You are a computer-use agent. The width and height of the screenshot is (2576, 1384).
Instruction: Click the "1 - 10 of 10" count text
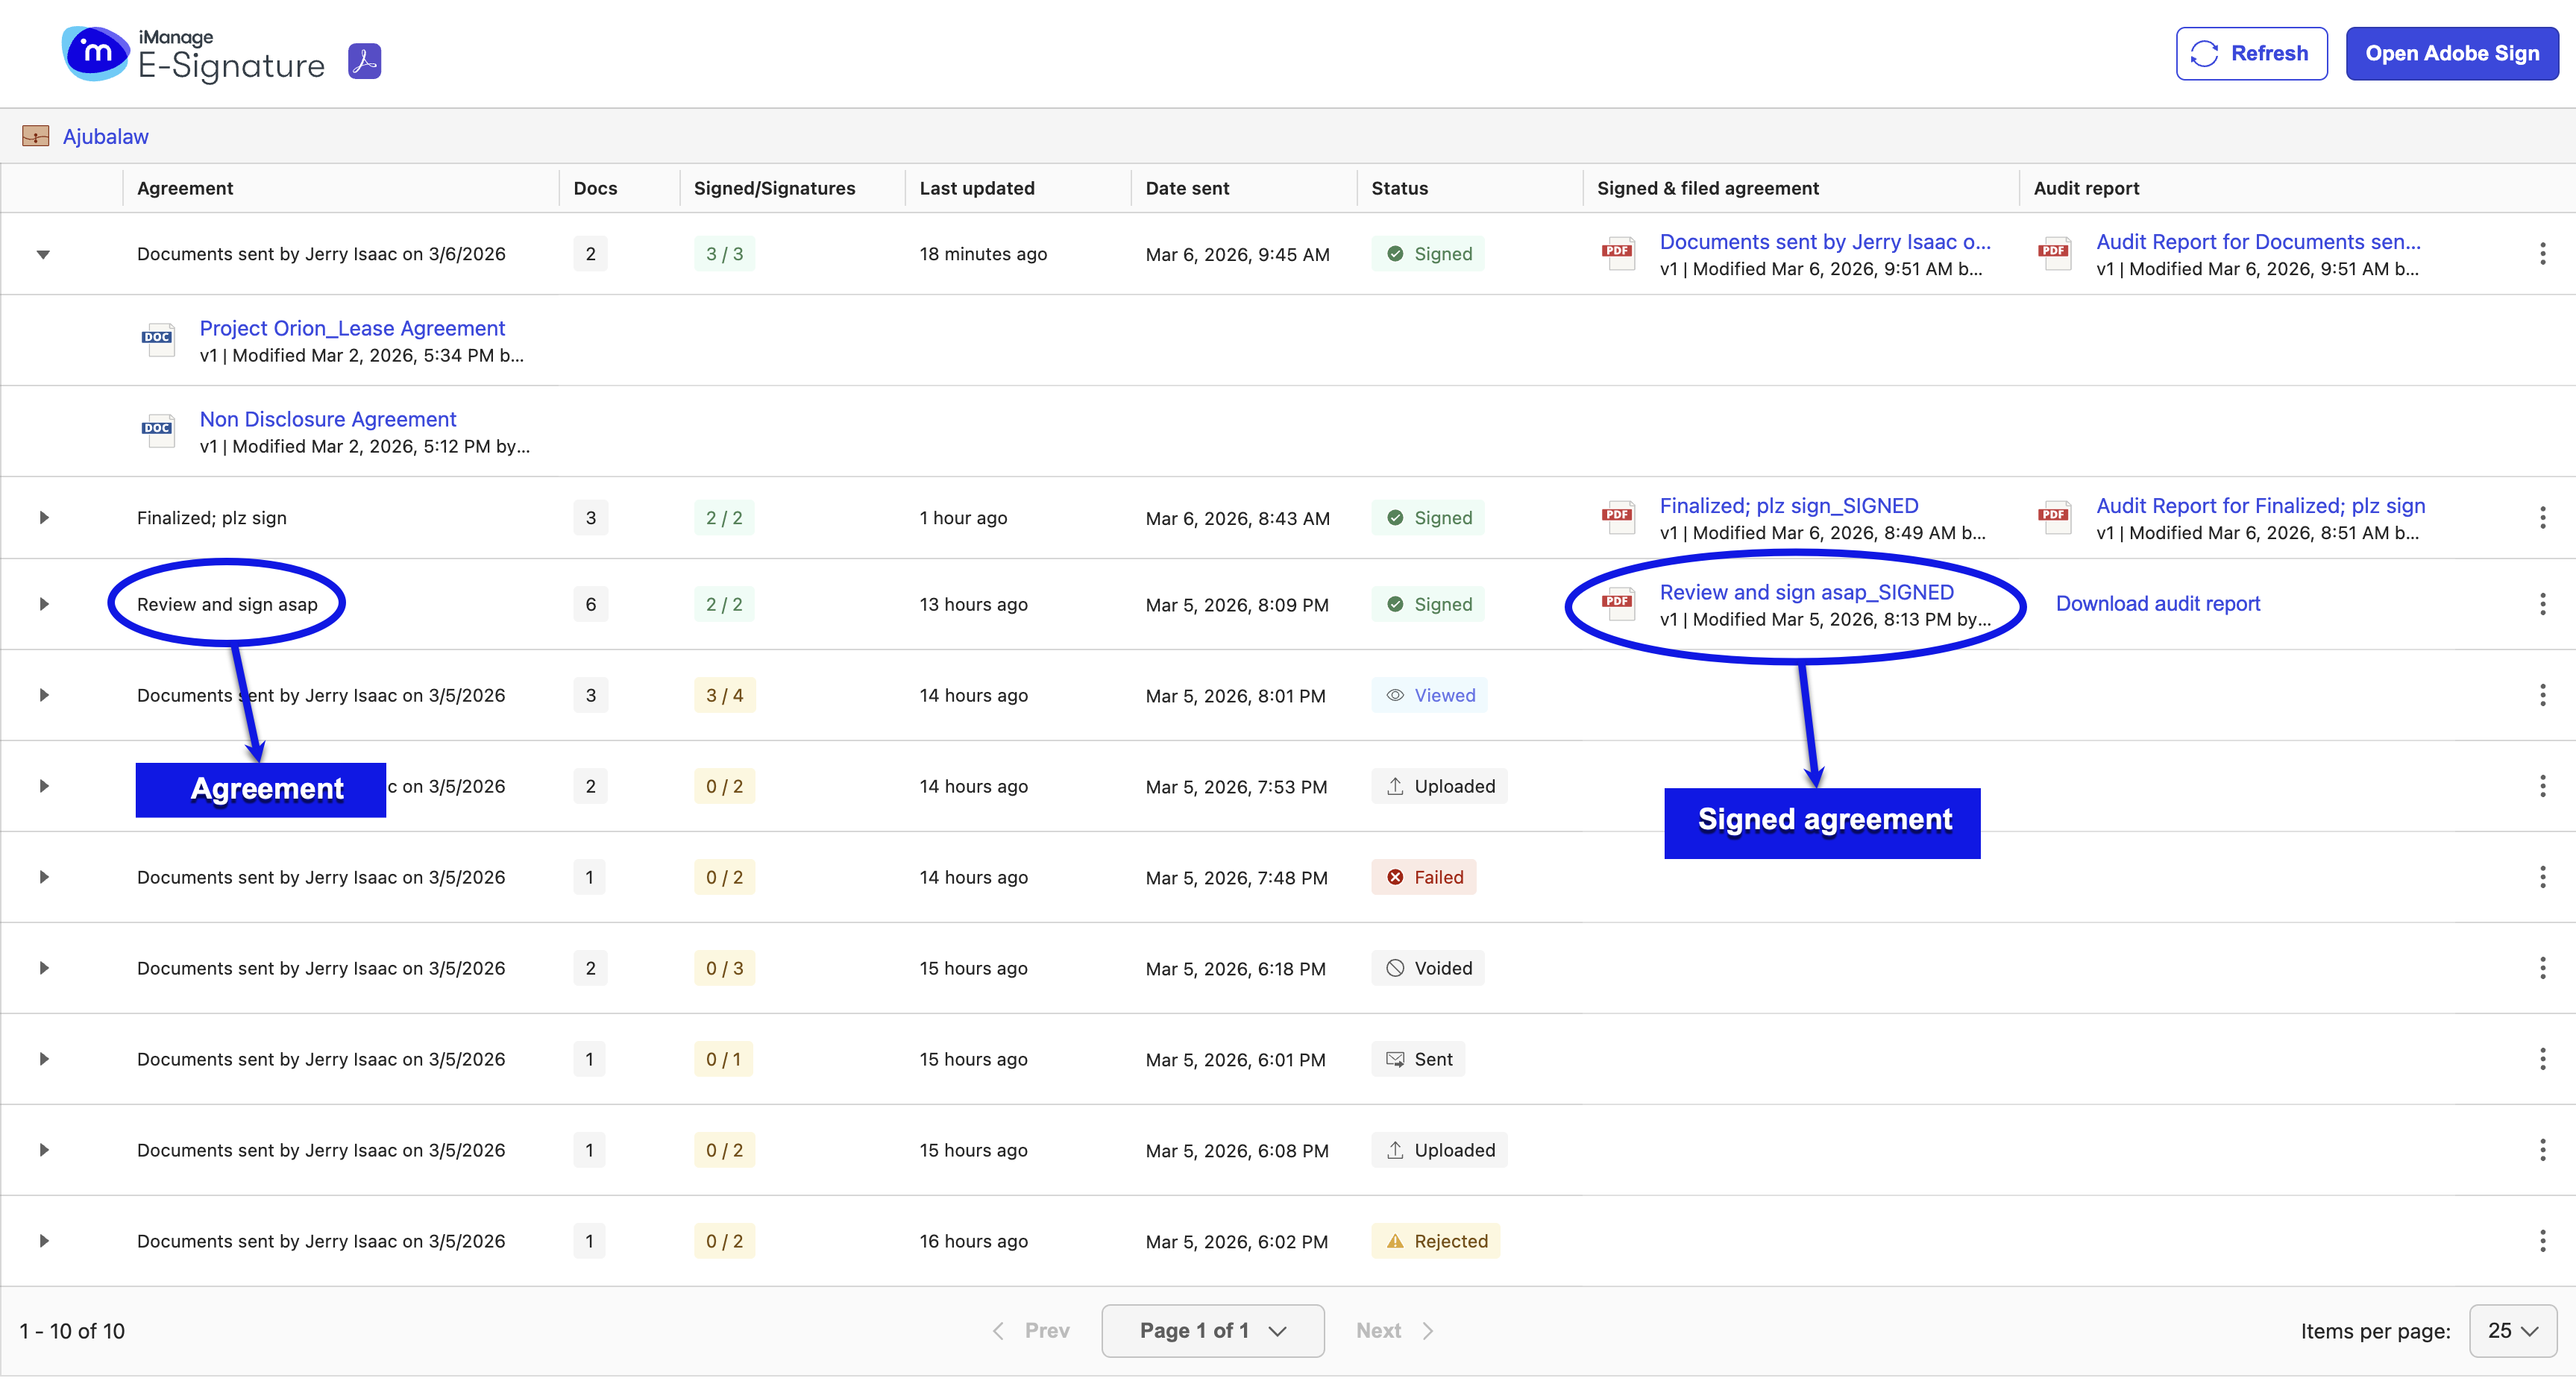click(x=72, y=1332)
